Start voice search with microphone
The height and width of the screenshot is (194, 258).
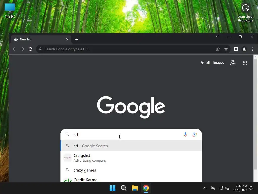pos(185,134)
